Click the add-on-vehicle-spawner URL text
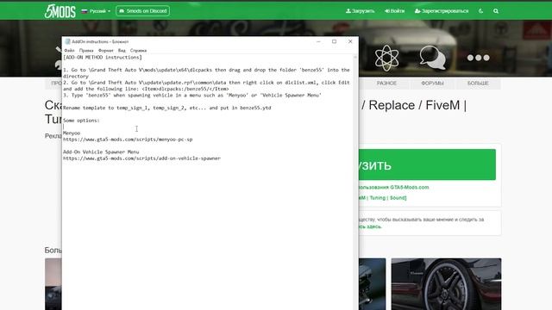 point(141,158)
